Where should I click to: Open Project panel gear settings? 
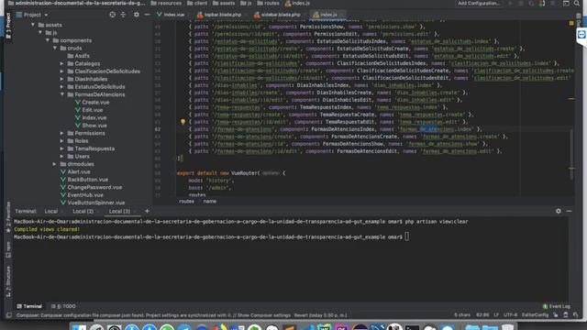coord(137,15)
